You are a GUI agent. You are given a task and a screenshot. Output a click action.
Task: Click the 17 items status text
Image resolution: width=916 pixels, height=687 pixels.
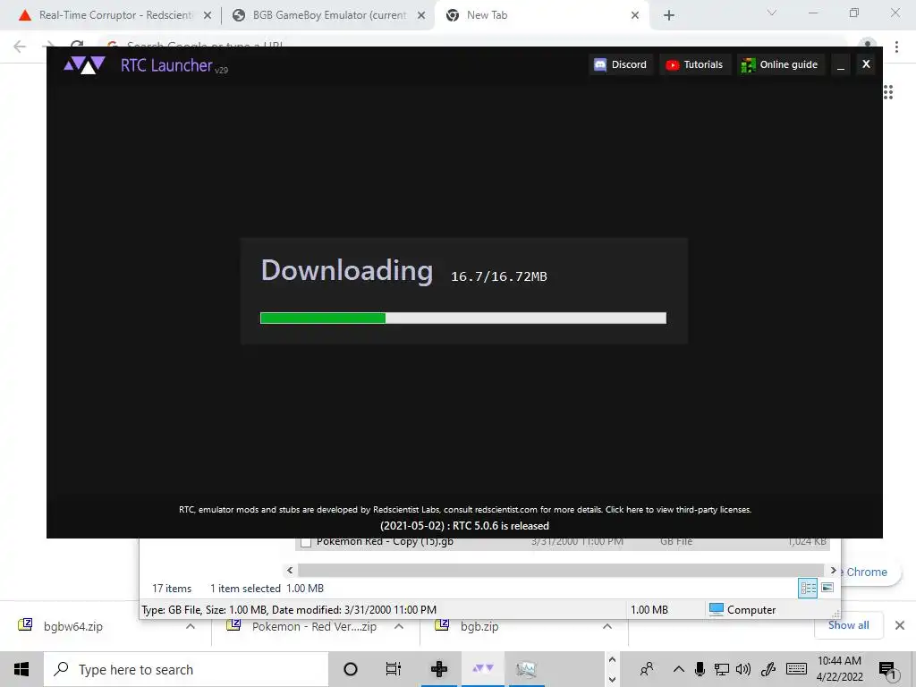(x=172, y=589)
